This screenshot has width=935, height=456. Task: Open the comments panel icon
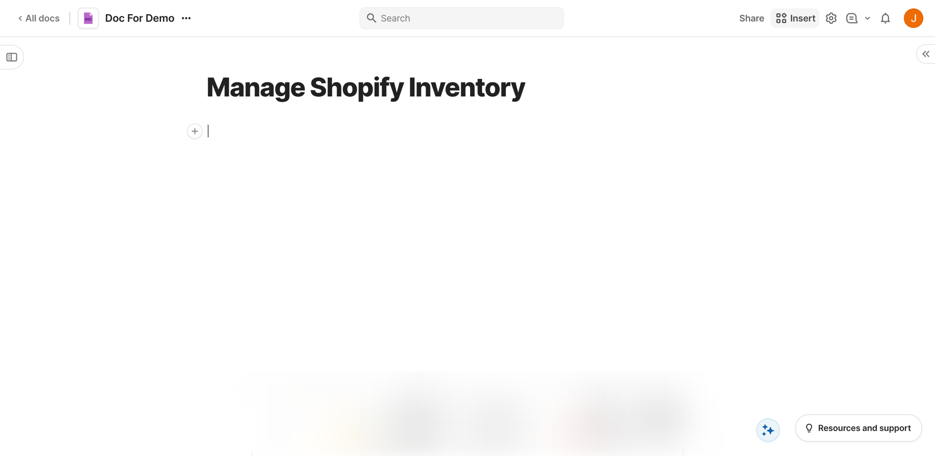pyautogui.click(x=851, y=18)
